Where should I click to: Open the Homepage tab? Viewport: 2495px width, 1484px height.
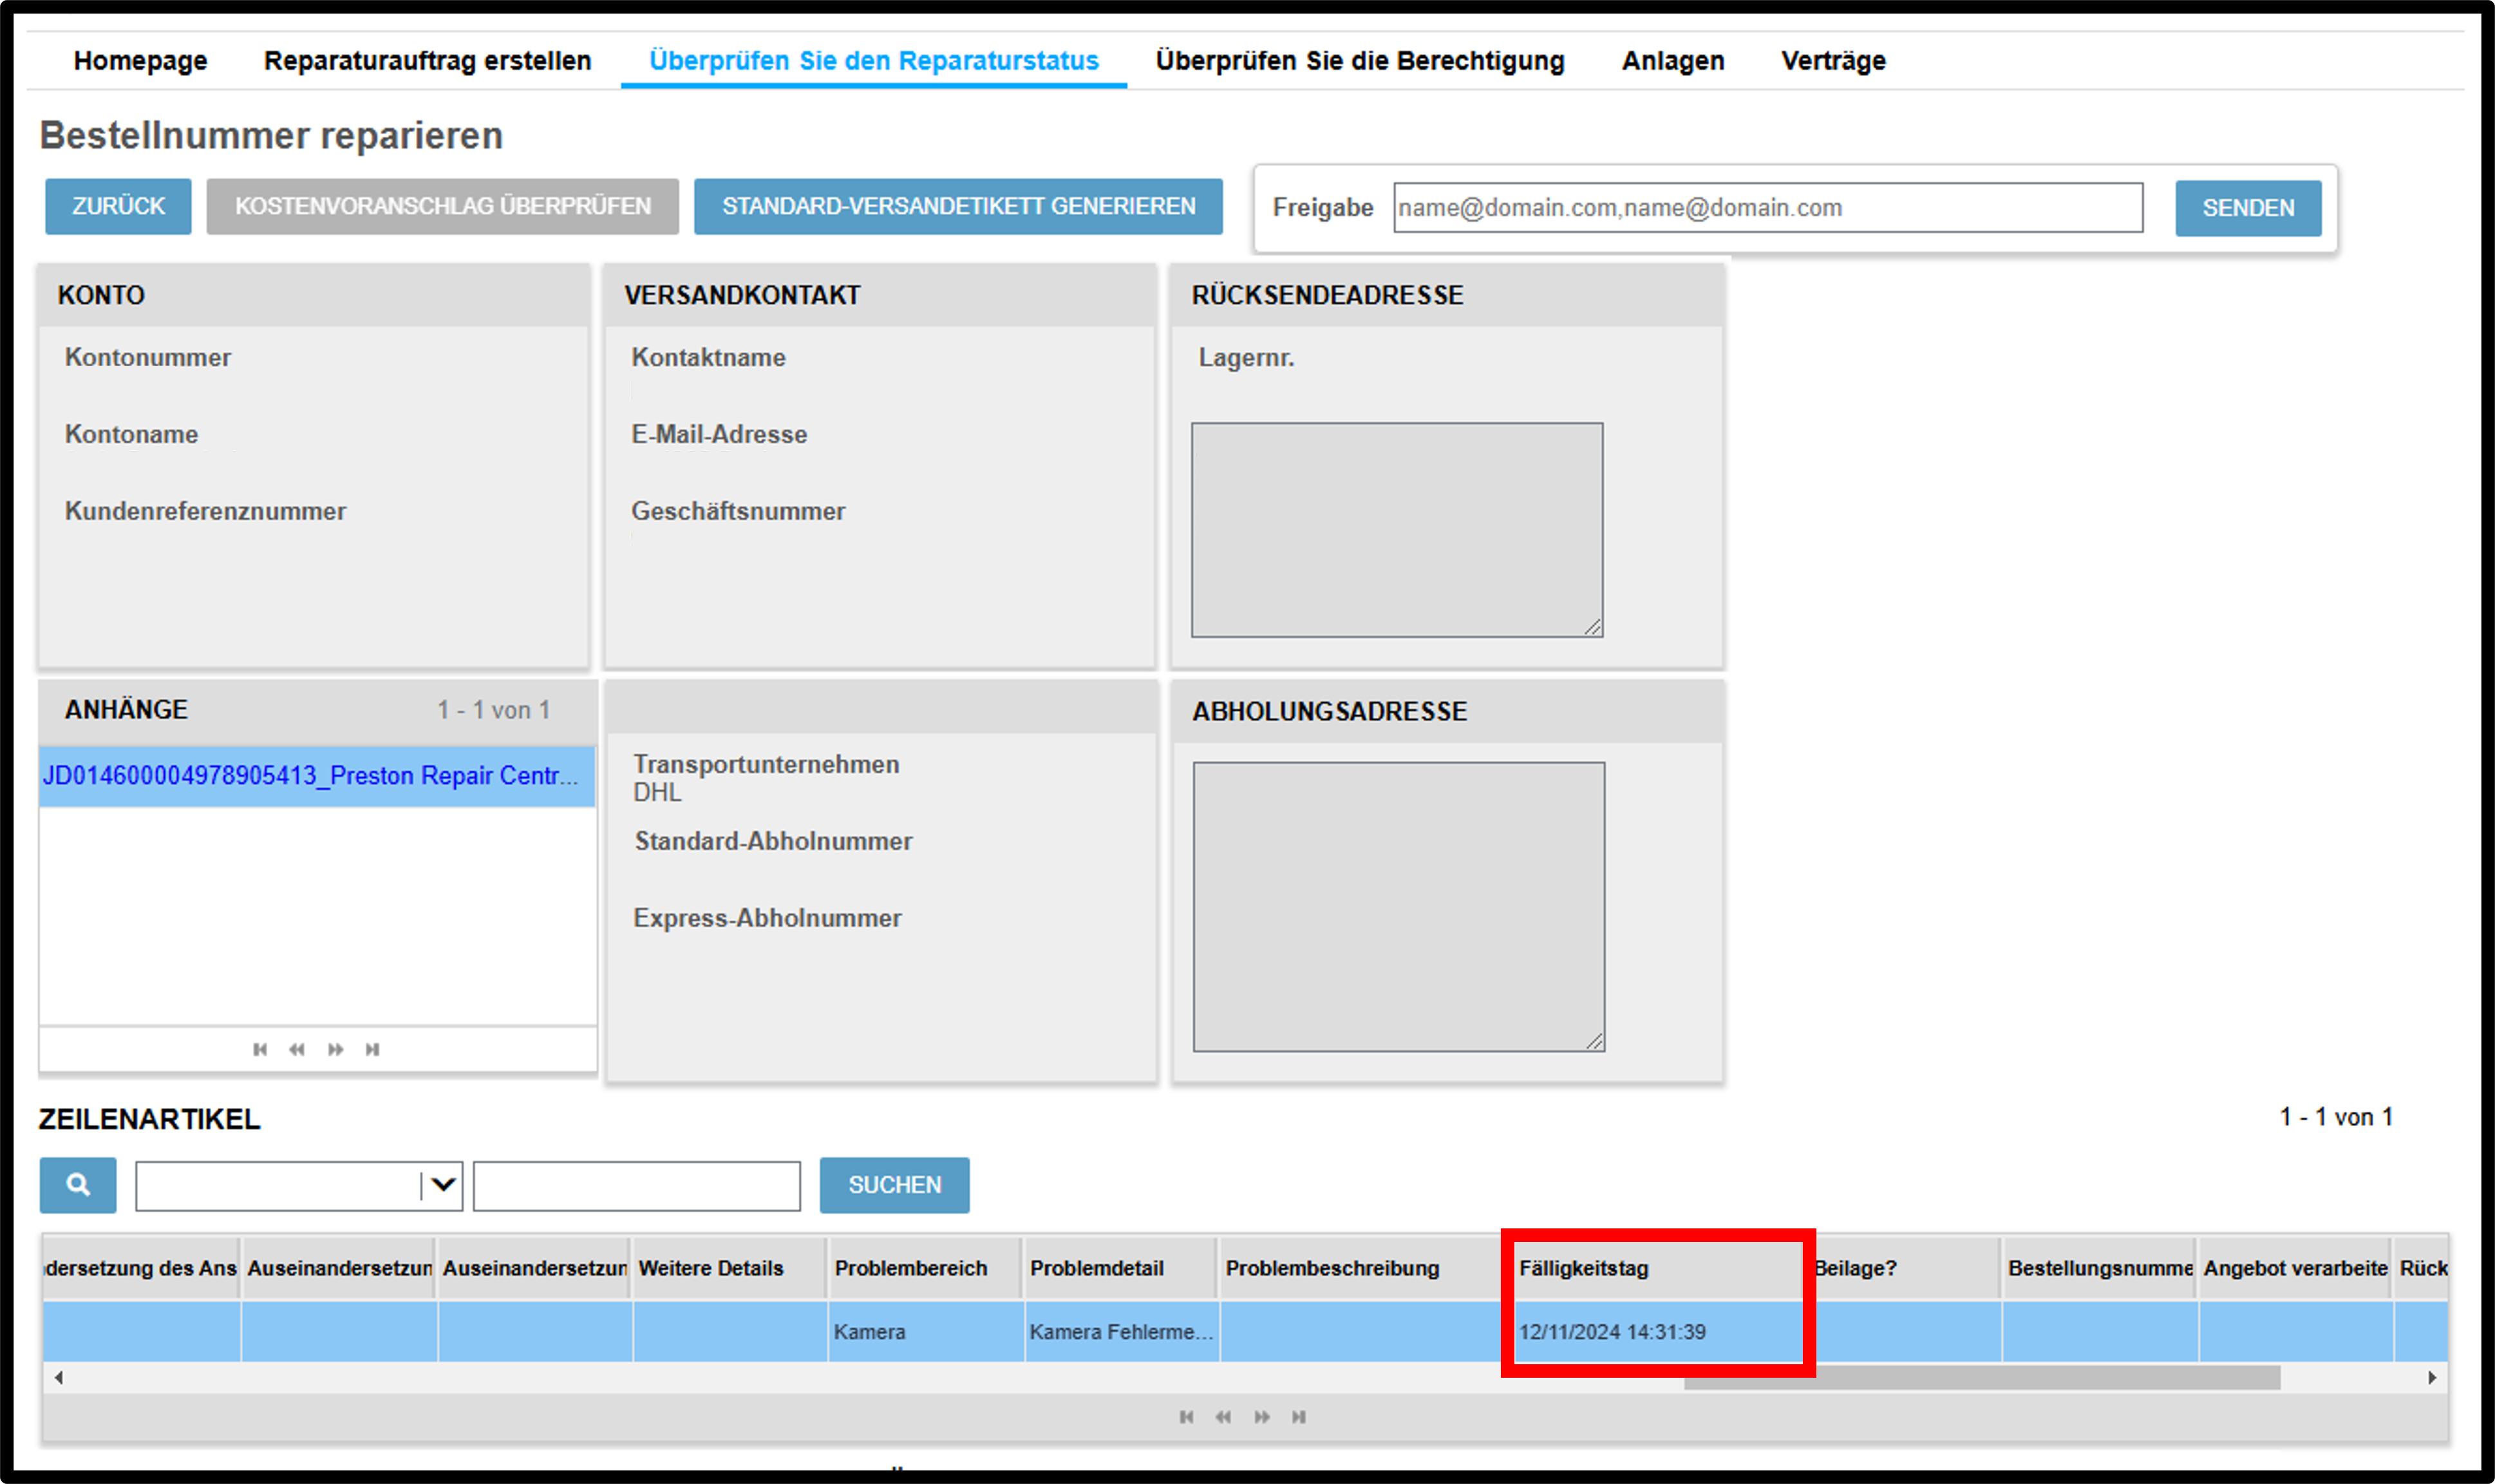pos(140,61)
